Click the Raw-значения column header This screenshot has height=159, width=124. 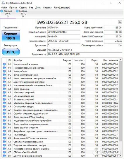pyautogui.click(x=111, y=60)
